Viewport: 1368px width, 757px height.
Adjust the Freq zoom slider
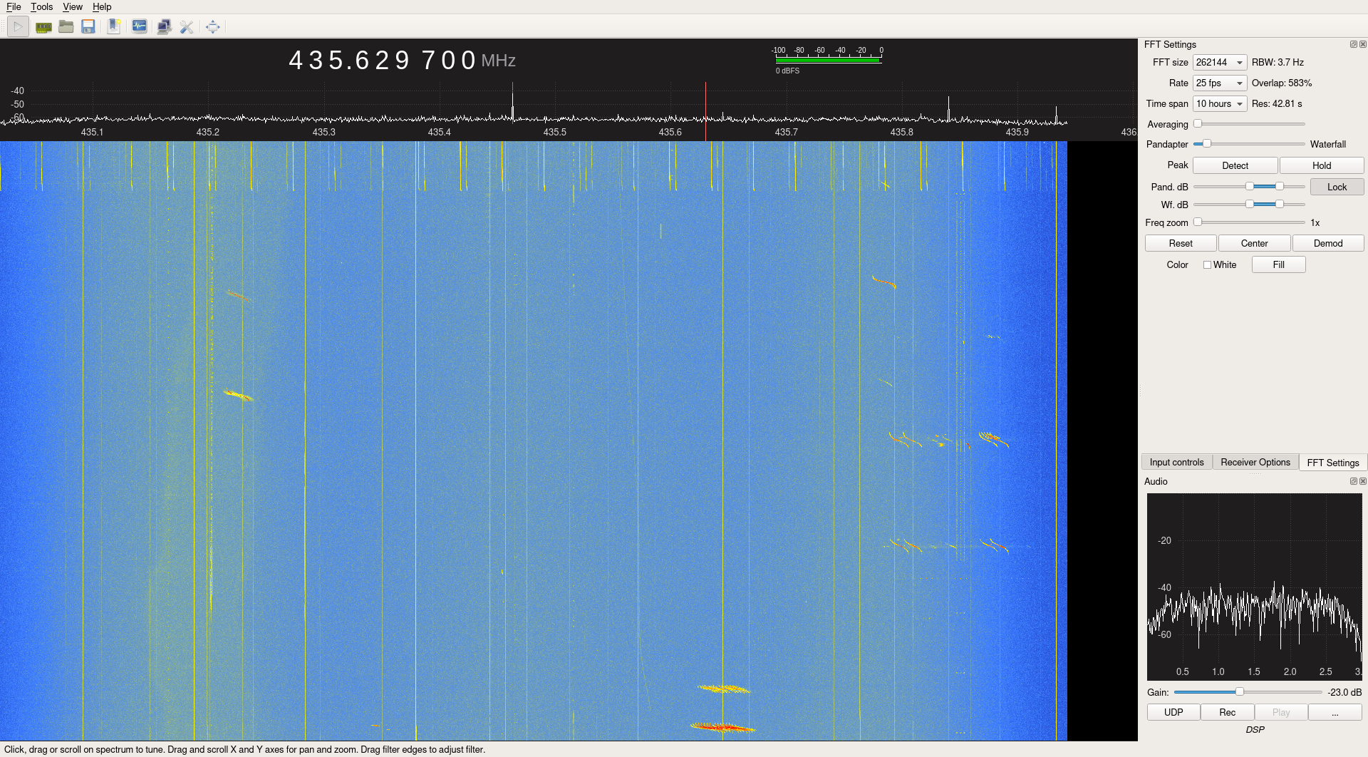(1249, 222)
